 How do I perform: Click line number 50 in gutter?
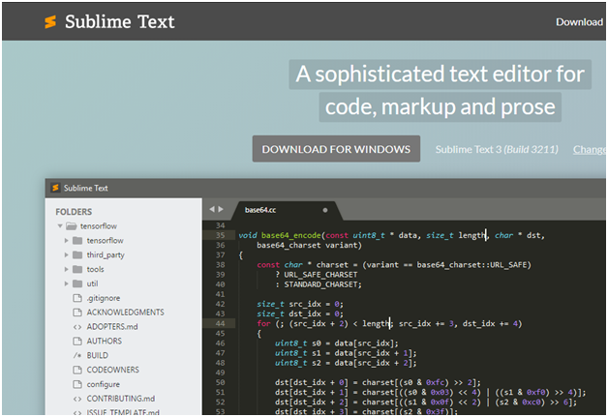[x=220, y=382]
